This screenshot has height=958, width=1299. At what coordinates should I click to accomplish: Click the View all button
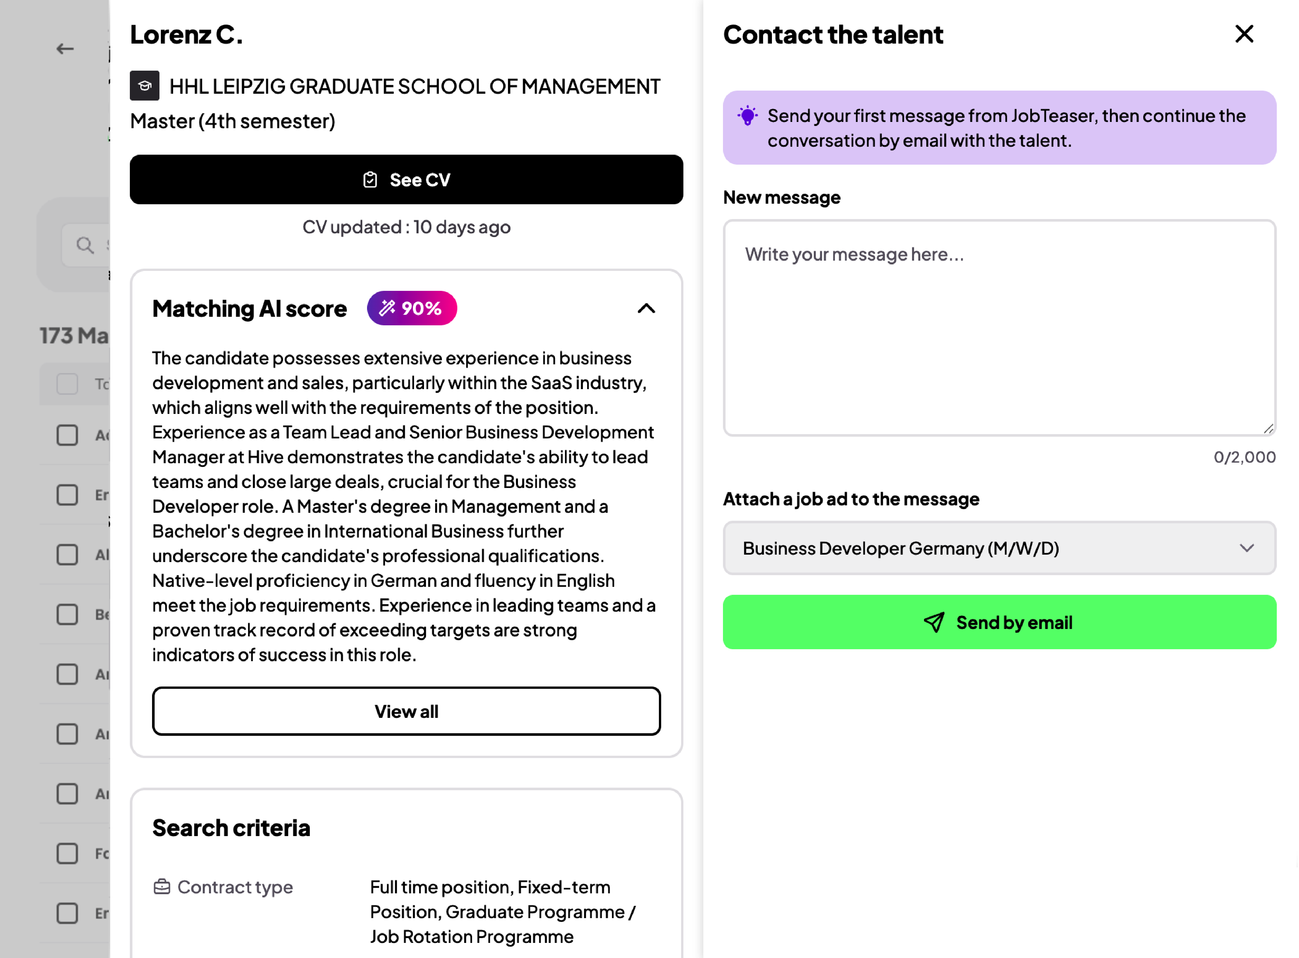tap(406, 711)
